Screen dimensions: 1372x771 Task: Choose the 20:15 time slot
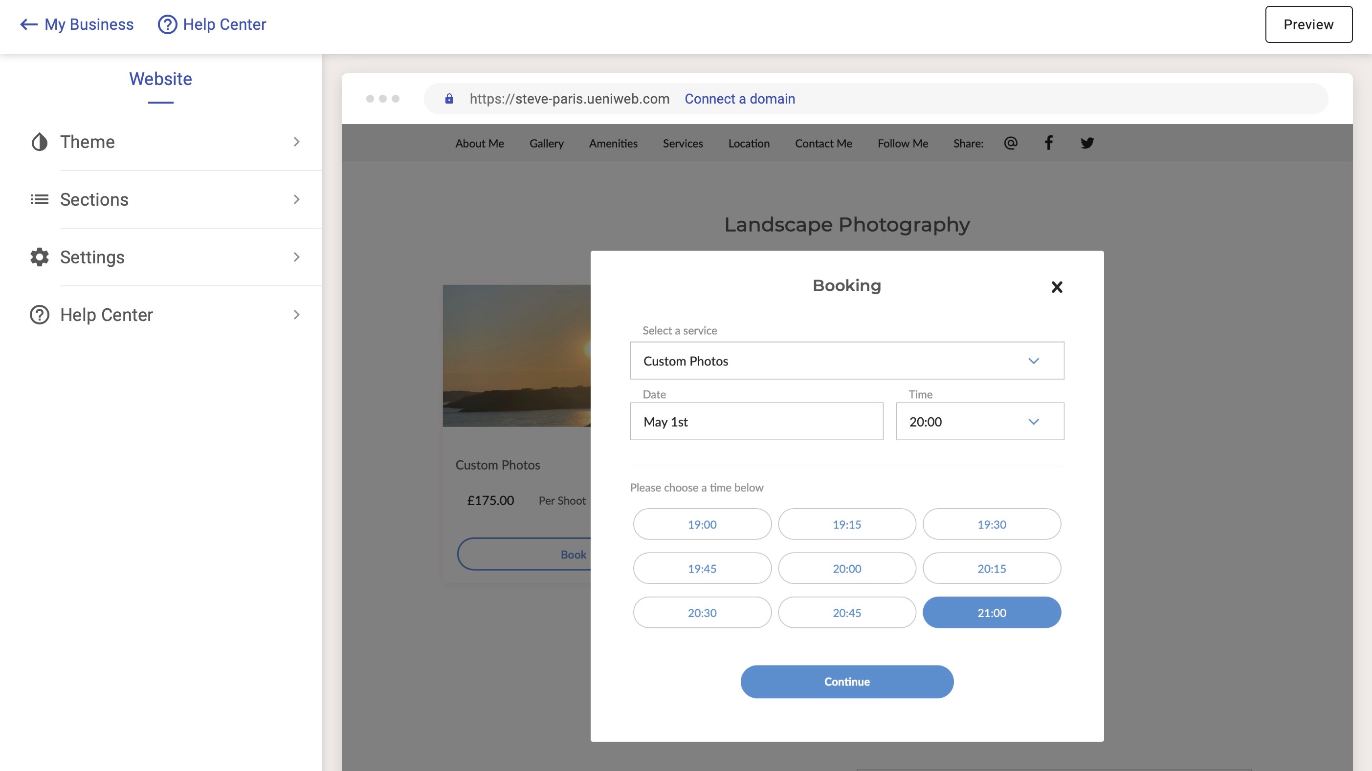click(991, 568)
